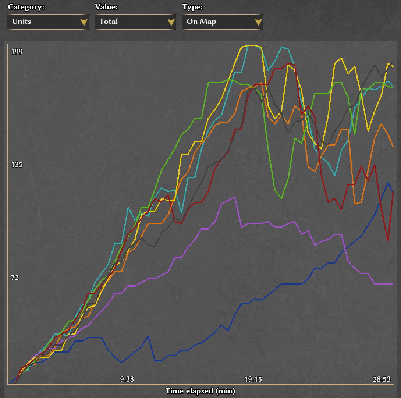Click the 'Value:' label
The width and height of the screenshot is (401, 398).
point(107,7)
